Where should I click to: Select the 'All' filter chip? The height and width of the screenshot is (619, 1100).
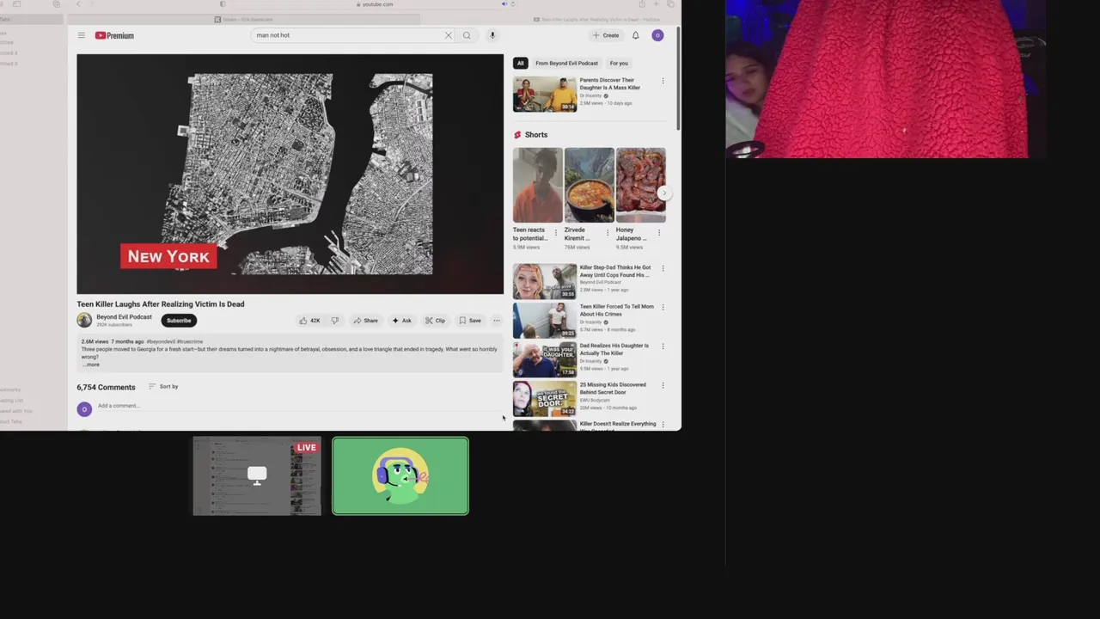(520, 63)
